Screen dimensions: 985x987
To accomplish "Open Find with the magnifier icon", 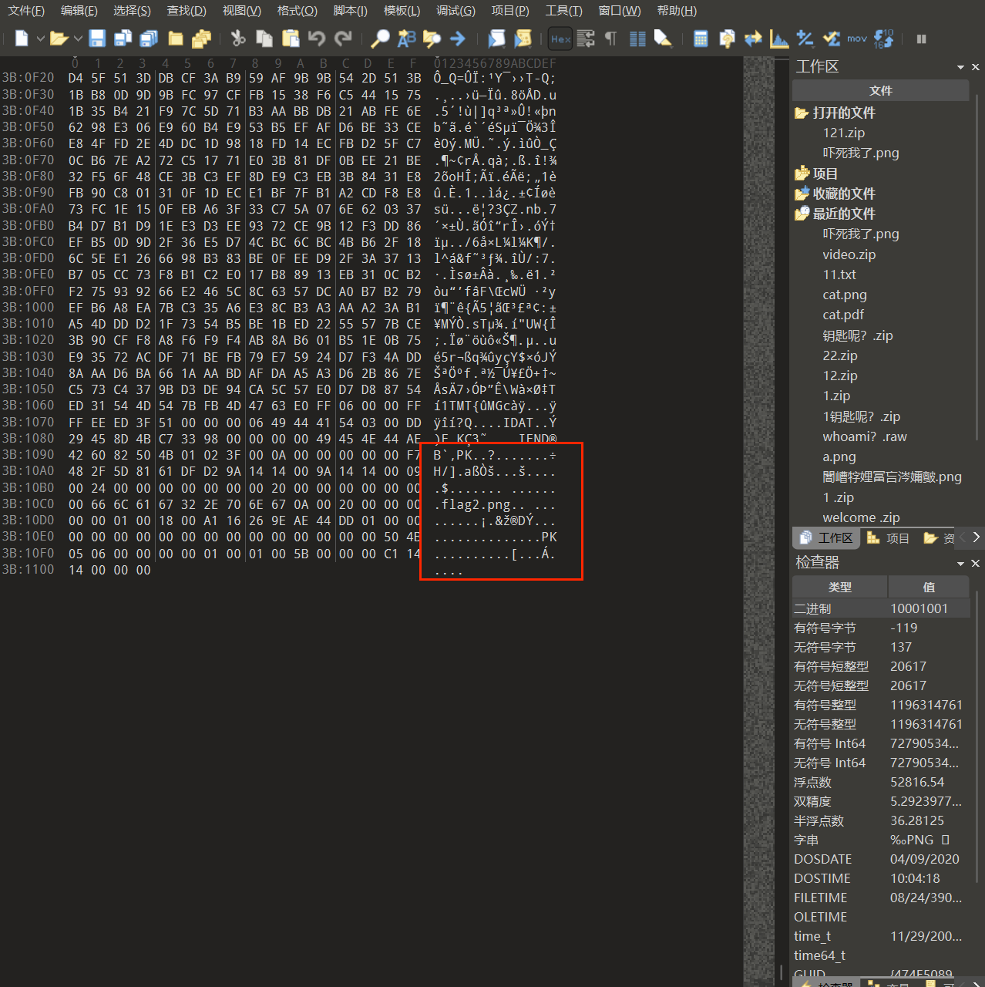I will click(x=380, y=39).
